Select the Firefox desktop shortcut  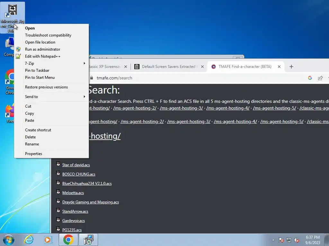point(9,113)
